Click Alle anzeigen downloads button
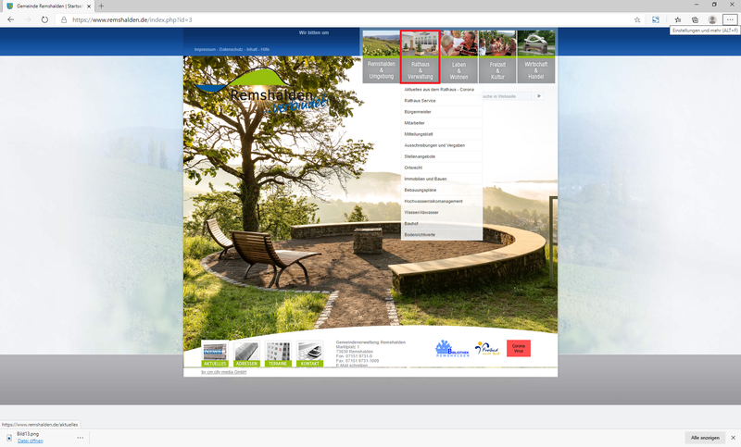The width and height of the screenshot is (741, 447). (705, 438)
